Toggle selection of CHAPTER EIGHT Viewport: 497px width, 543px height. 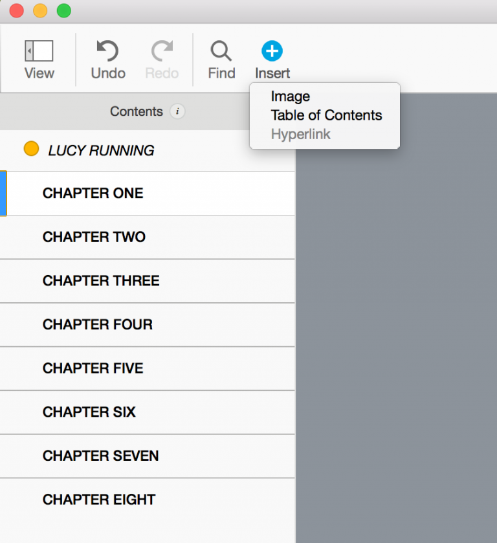98,499
